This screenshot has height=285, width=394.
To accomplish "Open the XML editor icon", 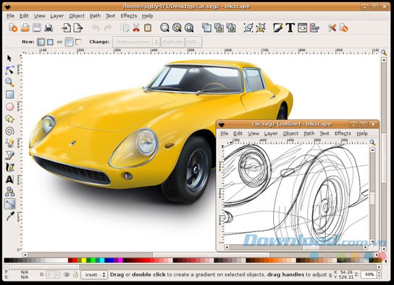I will (302, 28).
